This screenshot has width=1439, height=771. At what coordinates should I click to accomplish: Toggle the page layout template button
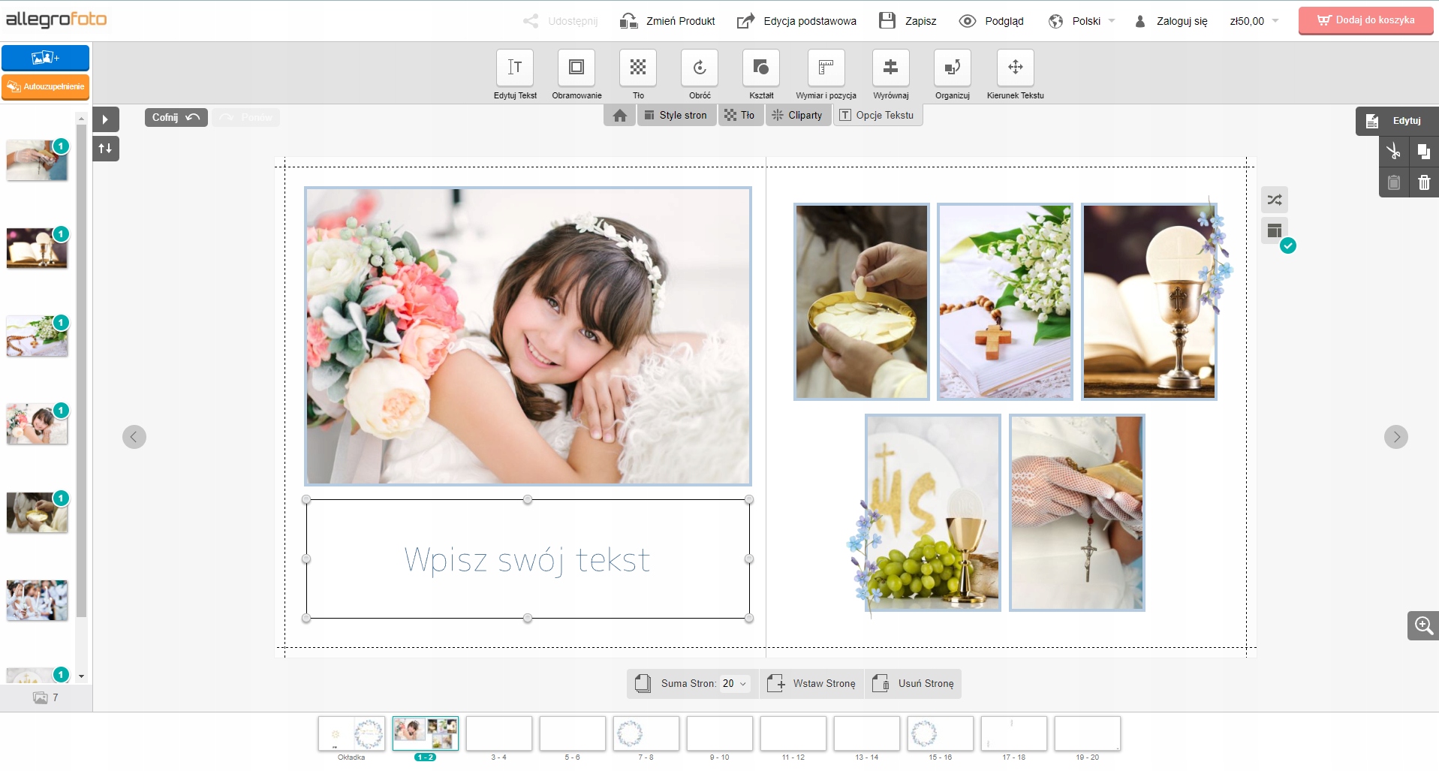point(1275,231)
